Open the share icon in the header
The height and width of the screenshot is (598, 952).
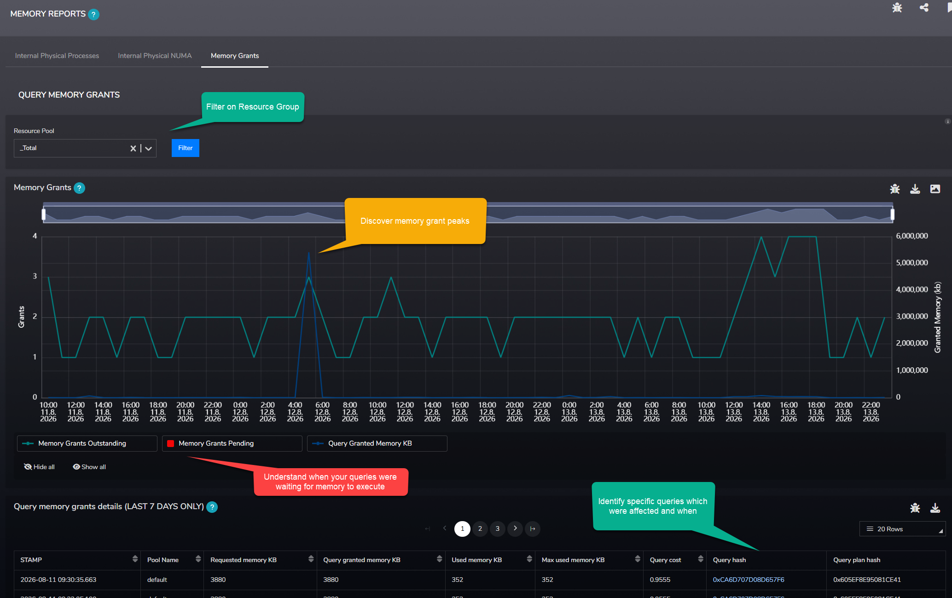point(924,7)
